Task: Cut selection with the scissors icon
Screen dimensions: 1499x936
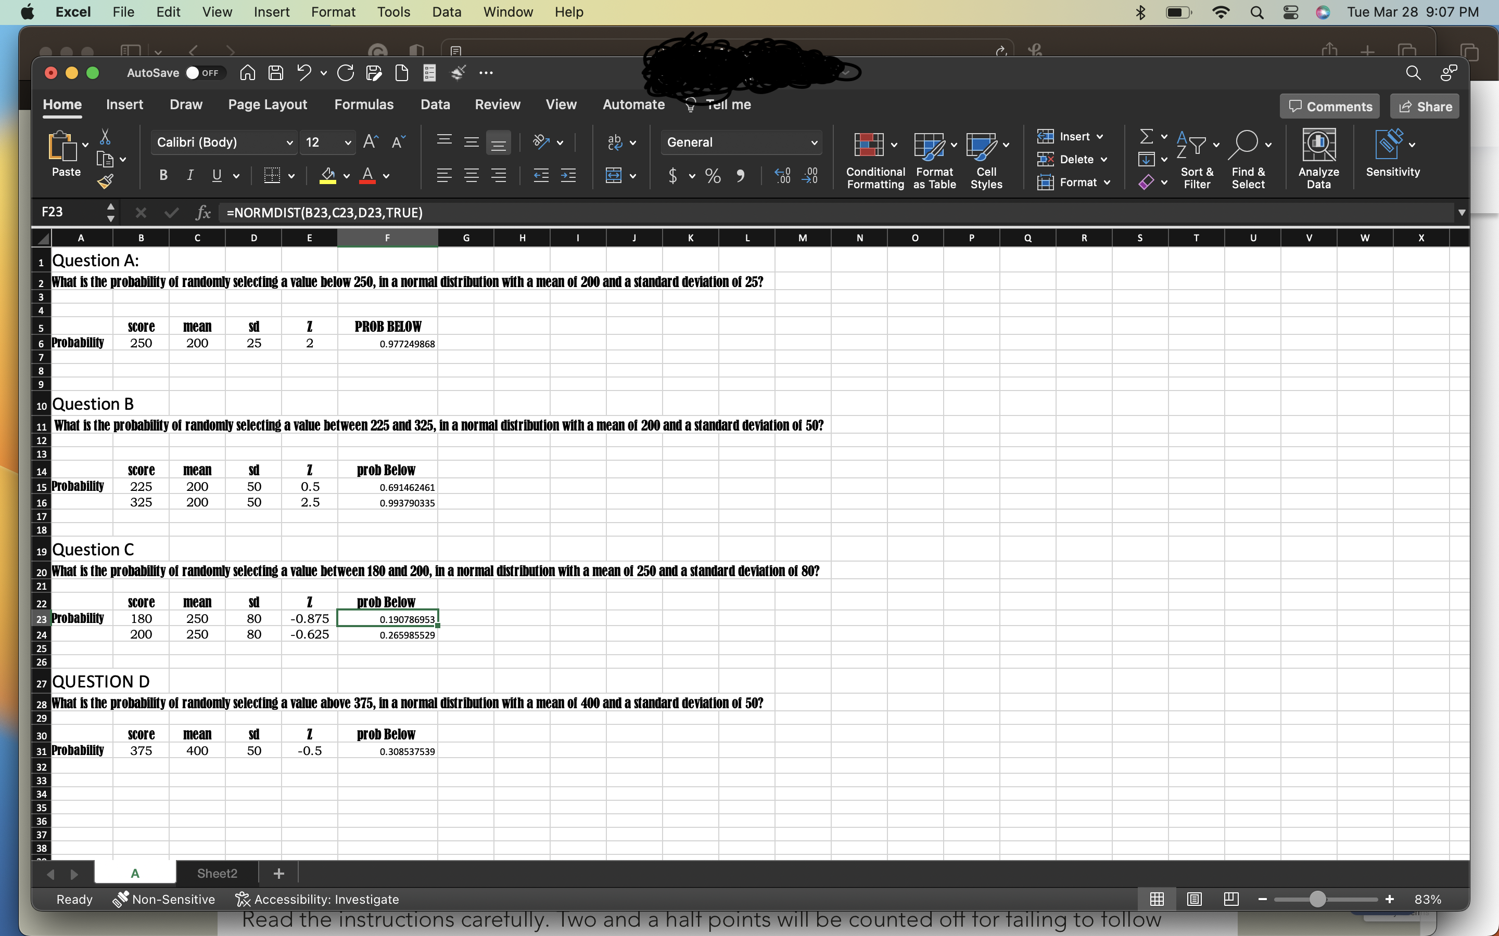Action: [106, 137]
